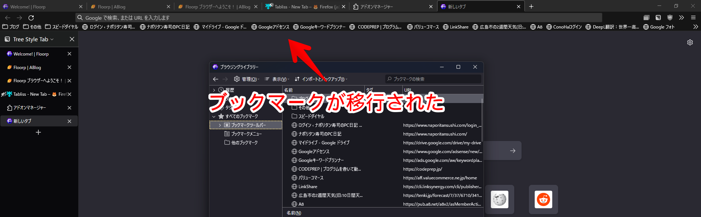This screenshot has width=701, height=217.
Task: Open the ConoHaログイン toolbar bookmark
Action: point(564,27)
